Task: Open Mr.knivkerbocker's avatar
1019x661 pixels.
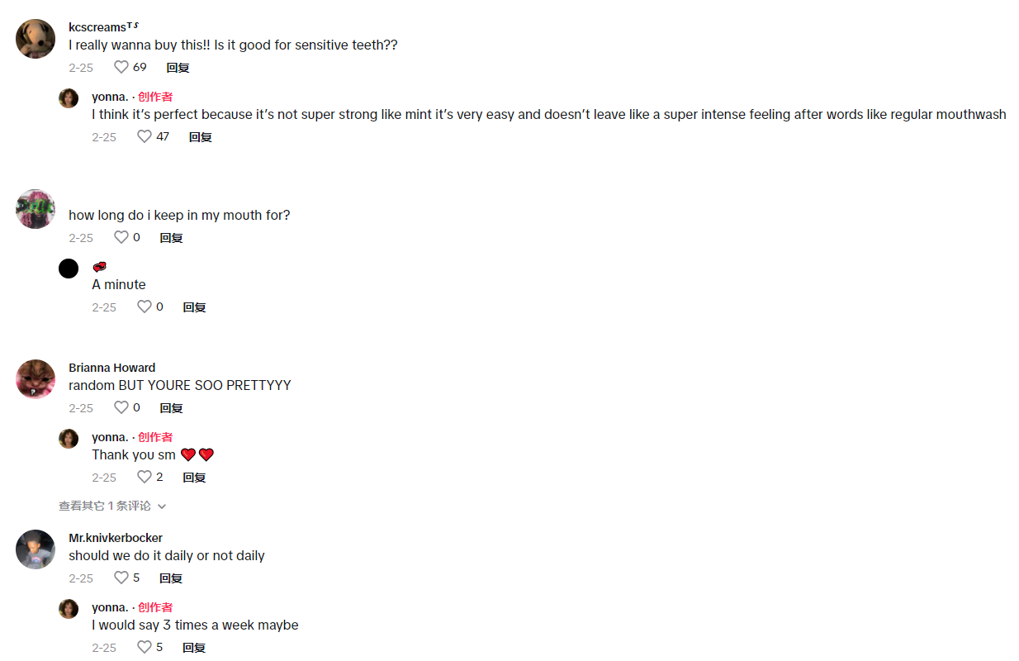Action: point(36,549)
